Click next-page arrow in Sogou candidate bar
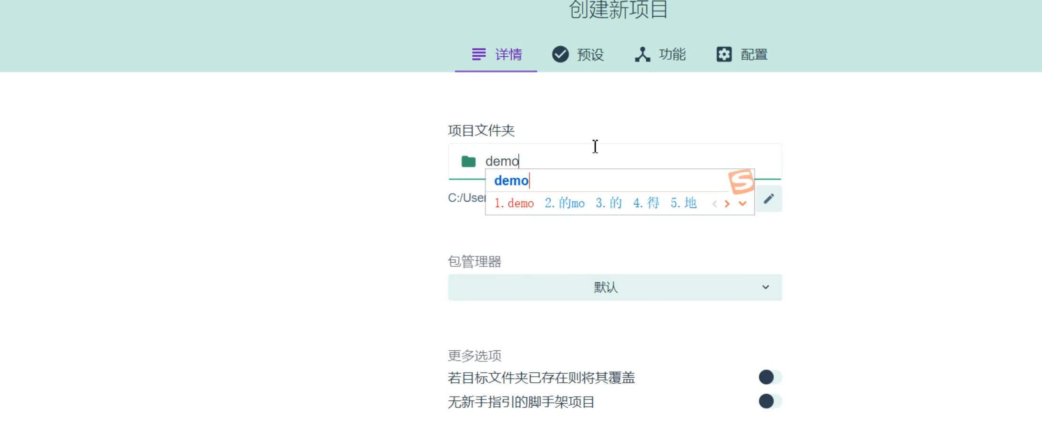Screen dimensions: 1042x441 pyautogui.click(x=727, y=203)
